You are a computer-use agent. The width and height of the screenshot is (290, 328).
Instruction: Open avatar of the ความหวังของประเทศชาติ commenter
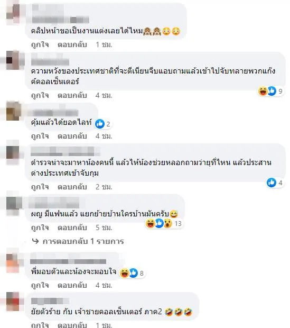pyautogui.click(x=13, y=60)
